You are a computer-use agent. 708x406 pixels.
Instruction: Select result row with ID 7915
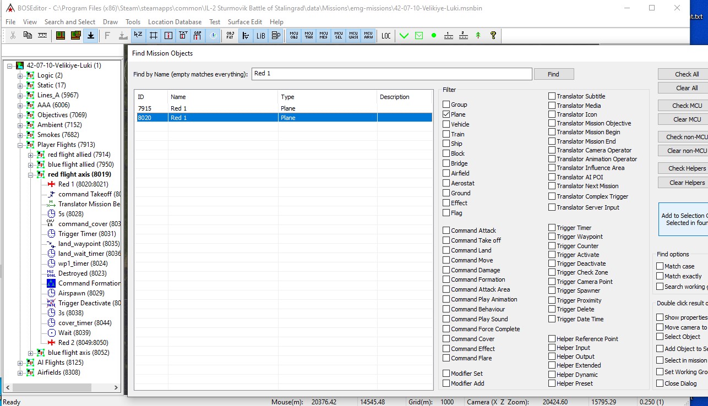284,108
